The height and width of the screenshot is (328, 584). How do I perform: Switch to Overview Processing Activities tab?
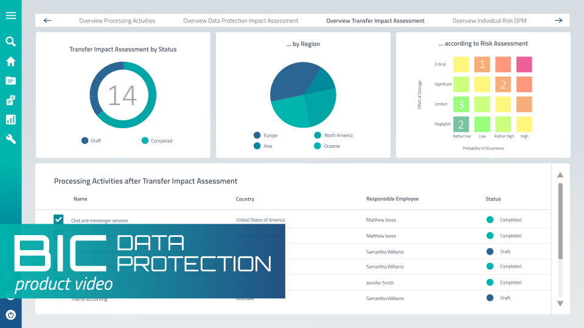tap(117, 21)
